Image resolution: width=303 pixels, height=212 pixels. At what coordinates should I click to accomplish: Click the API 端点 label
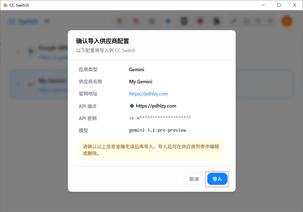pyautogui.click(x=88, y=106)
